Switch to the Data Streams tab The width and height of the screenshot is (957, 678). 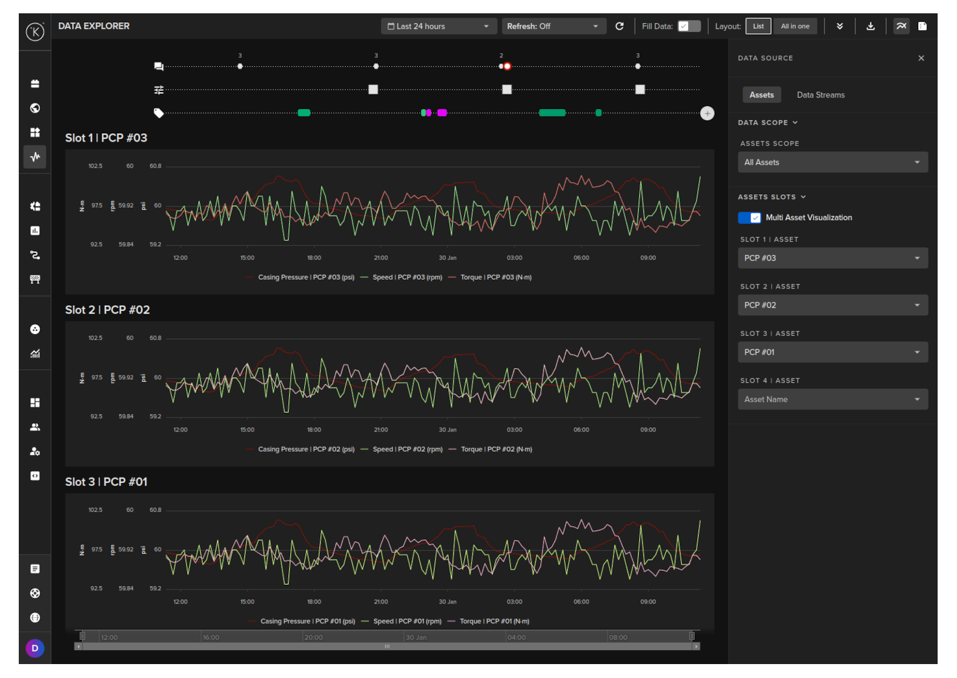pyautogui.click(x=820, y=95)
